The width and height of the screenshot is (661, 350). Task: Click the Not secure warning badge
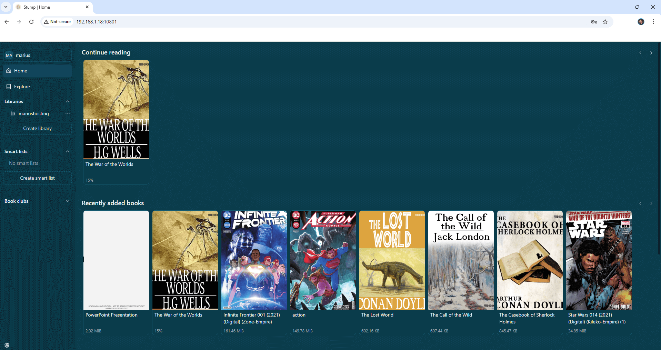pos(57,22)
